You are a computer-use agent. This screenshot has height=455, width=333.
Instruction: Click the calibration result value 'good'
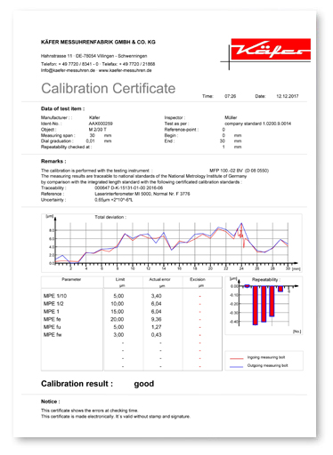144,384
